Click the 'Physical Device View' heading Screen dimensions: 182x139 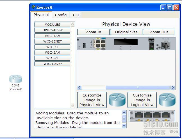click(x=126, y=24)
